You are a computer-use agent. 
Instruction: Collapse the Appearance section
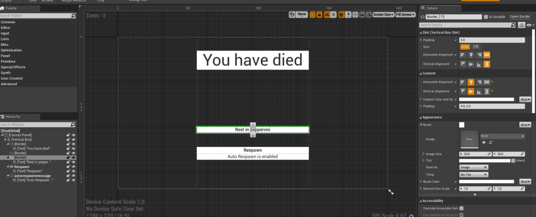point(420,117)
